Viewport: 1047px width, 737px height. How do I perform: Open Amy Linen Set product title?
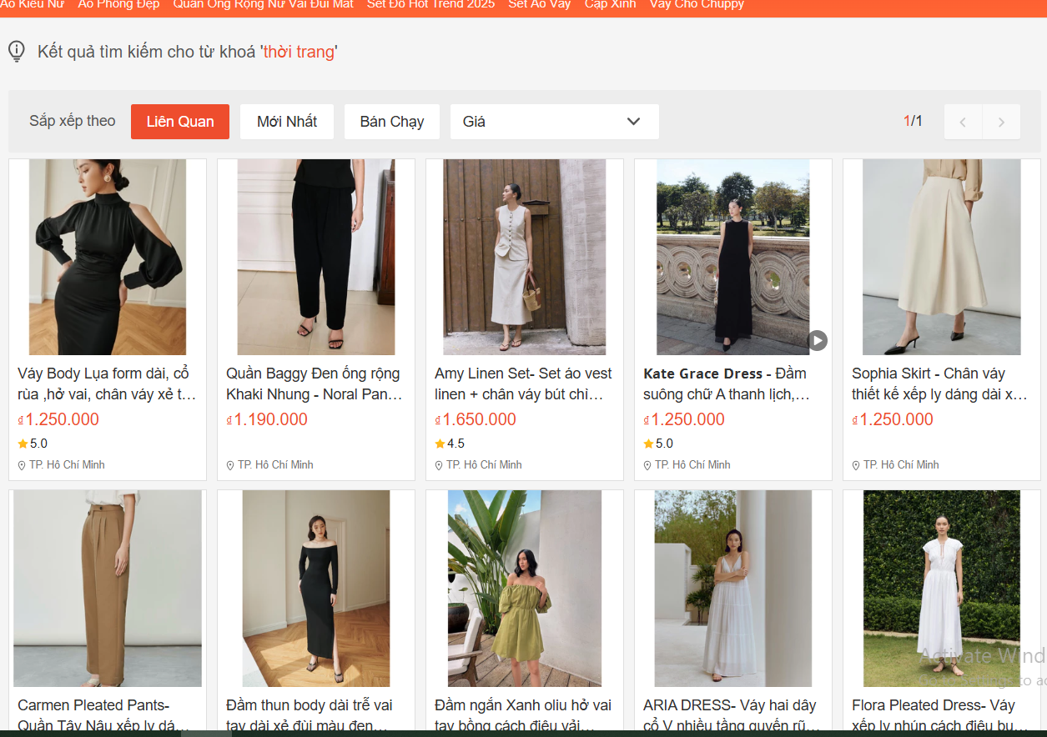(x=523, y=384)
